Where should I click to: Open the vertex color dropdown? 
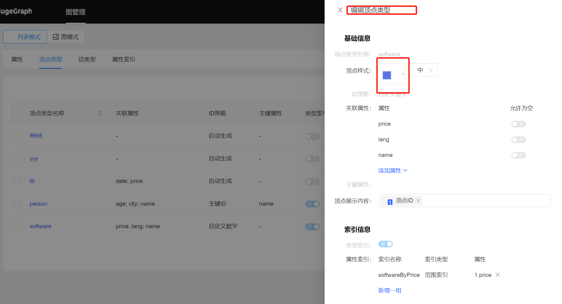392,74
